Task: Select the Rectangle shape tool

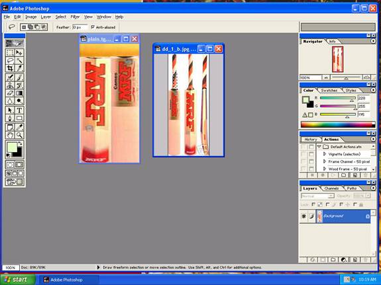Action: [19, 118]
